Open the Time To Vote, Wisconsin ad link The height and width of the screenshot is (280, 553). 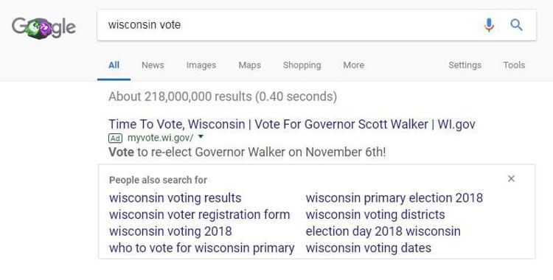[x=292, y=124]
